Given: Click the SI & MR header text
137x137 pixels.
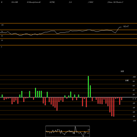Looking at the screenshot, I should [15, 2].
